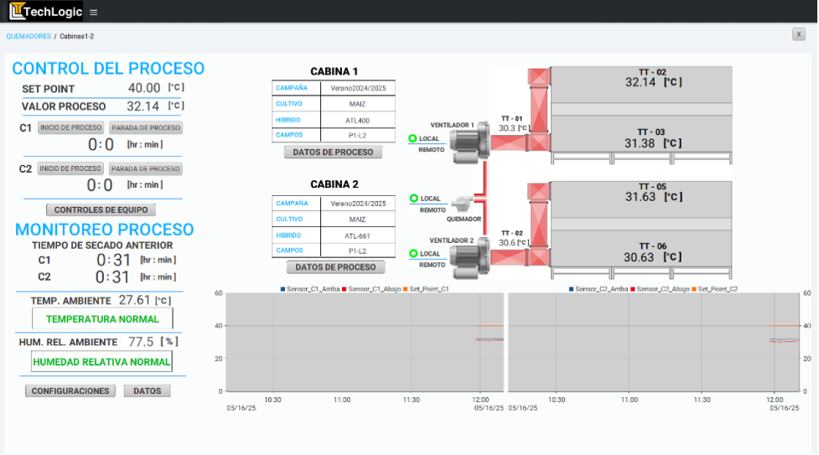The width and height of the screenshot is (819, 455).
Task: Click the Sensor_C1_Arriba legend swatch
Action: point(282,289)
